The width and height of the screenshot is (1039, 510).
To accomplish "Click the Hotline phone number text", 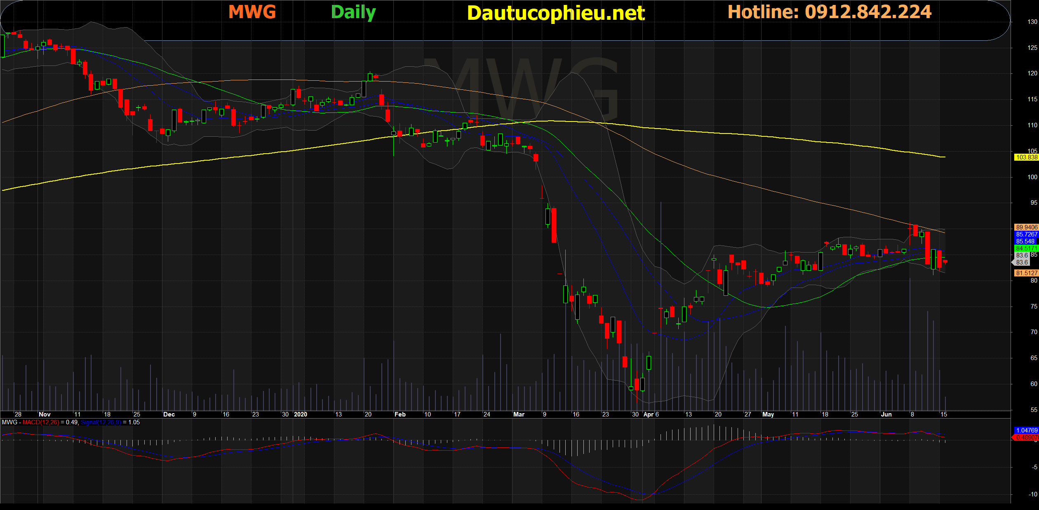I will (830, 12).
